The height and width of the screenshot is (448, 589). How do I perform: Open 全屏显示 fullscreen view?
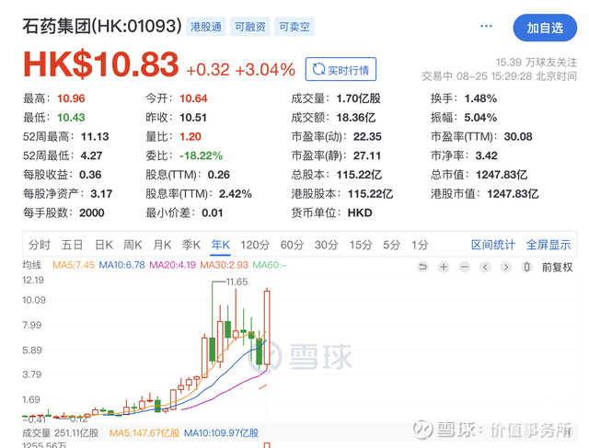click(x=549, y=245)
